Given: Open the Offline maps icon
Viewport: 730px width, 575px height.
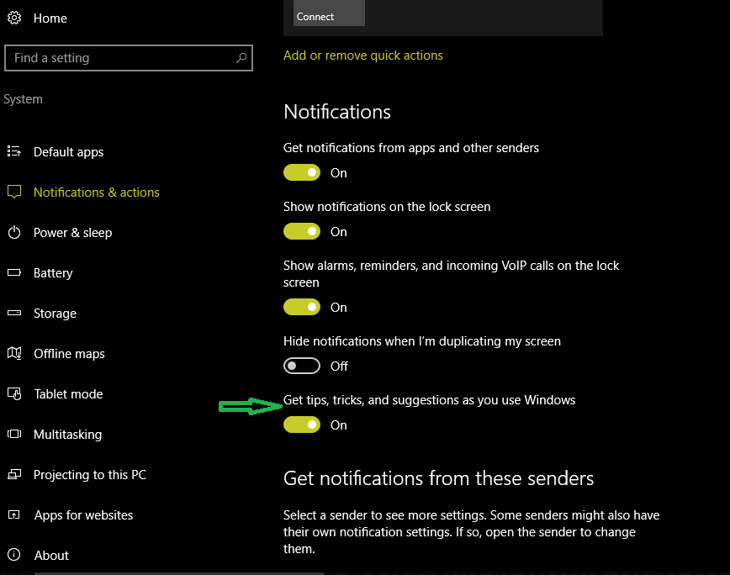Looking at the screenshot, I should pos(14,353).
